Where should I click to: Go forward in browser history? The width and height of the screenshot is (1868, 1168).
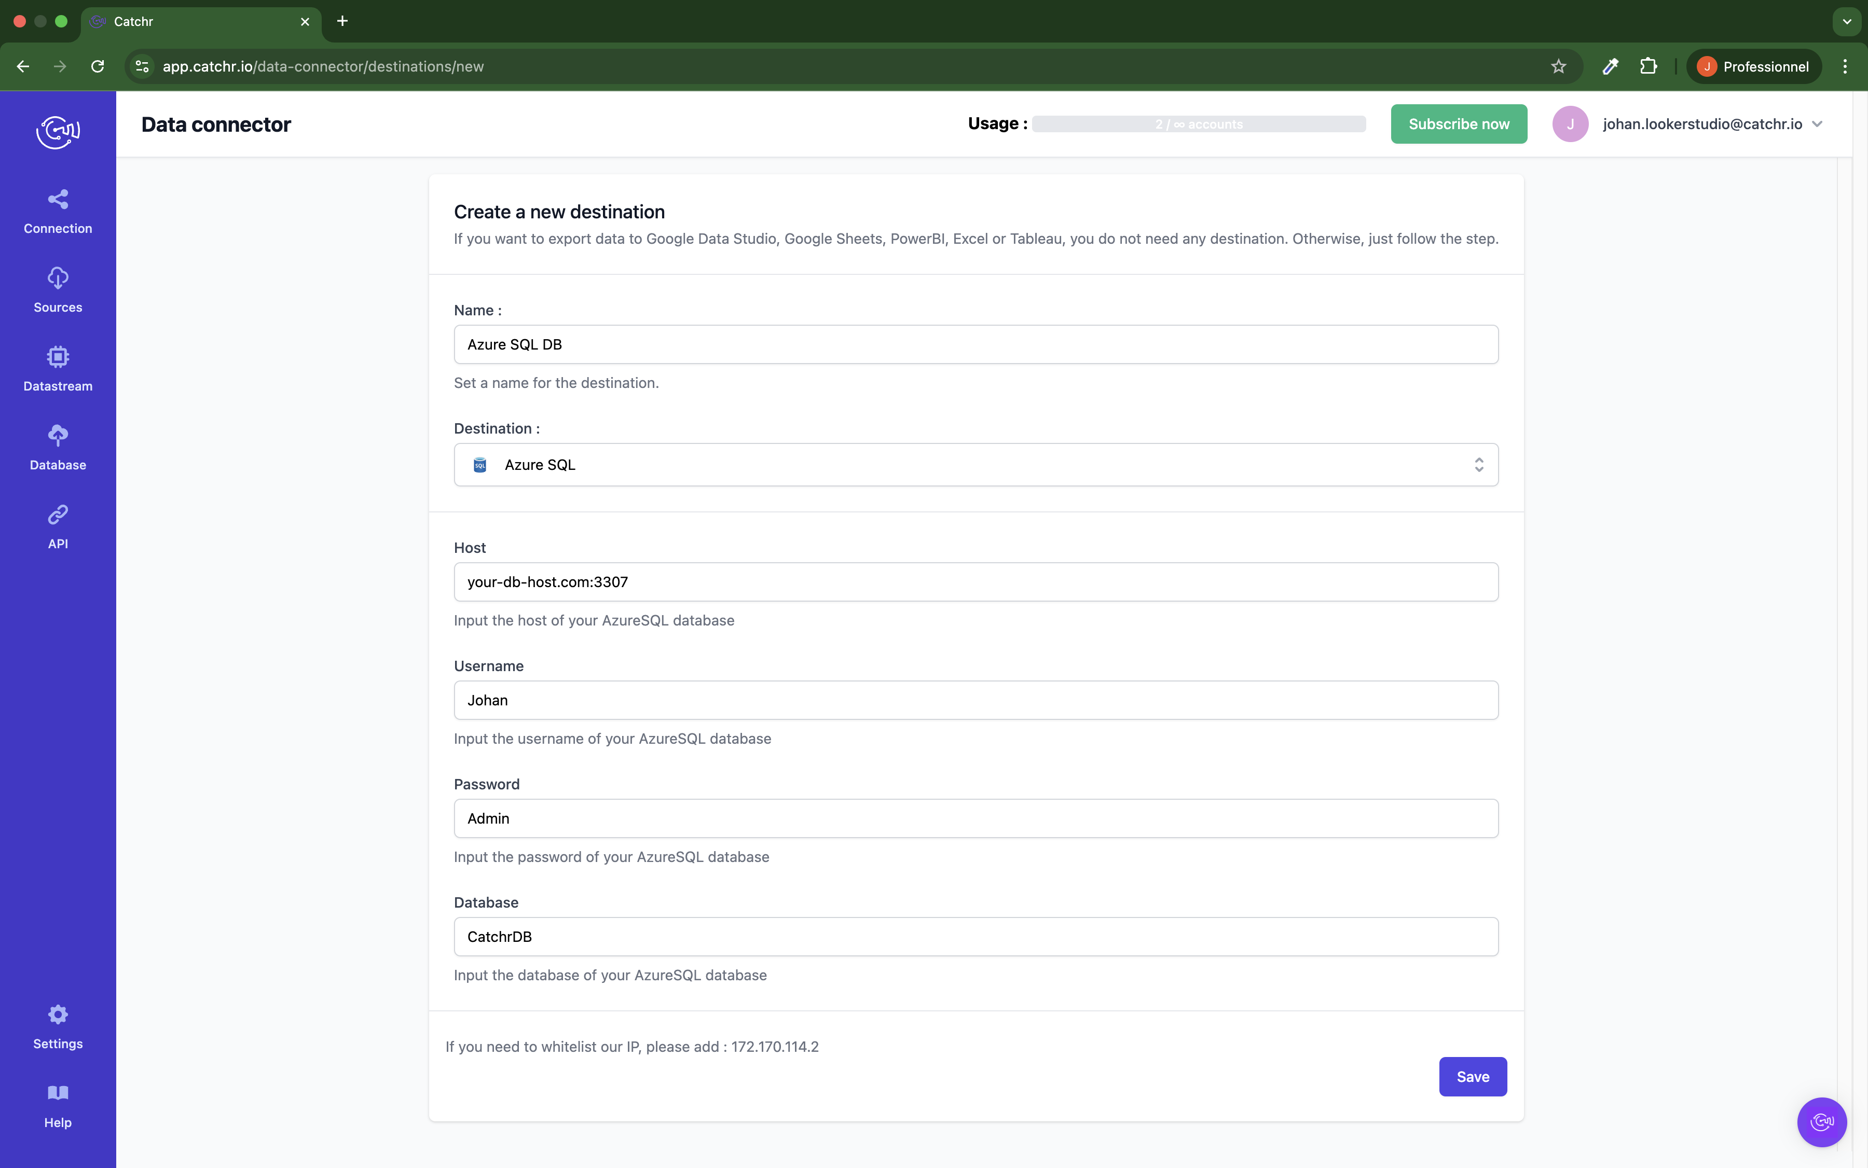click(x=60, y=66)
